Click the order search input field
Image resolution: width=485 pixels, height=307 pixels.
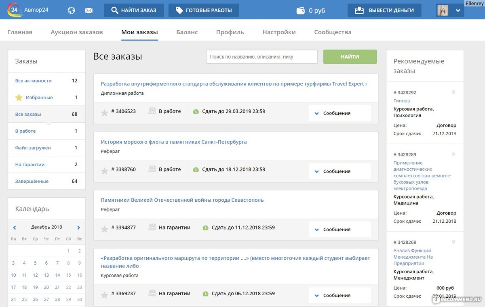coord(262,57)
